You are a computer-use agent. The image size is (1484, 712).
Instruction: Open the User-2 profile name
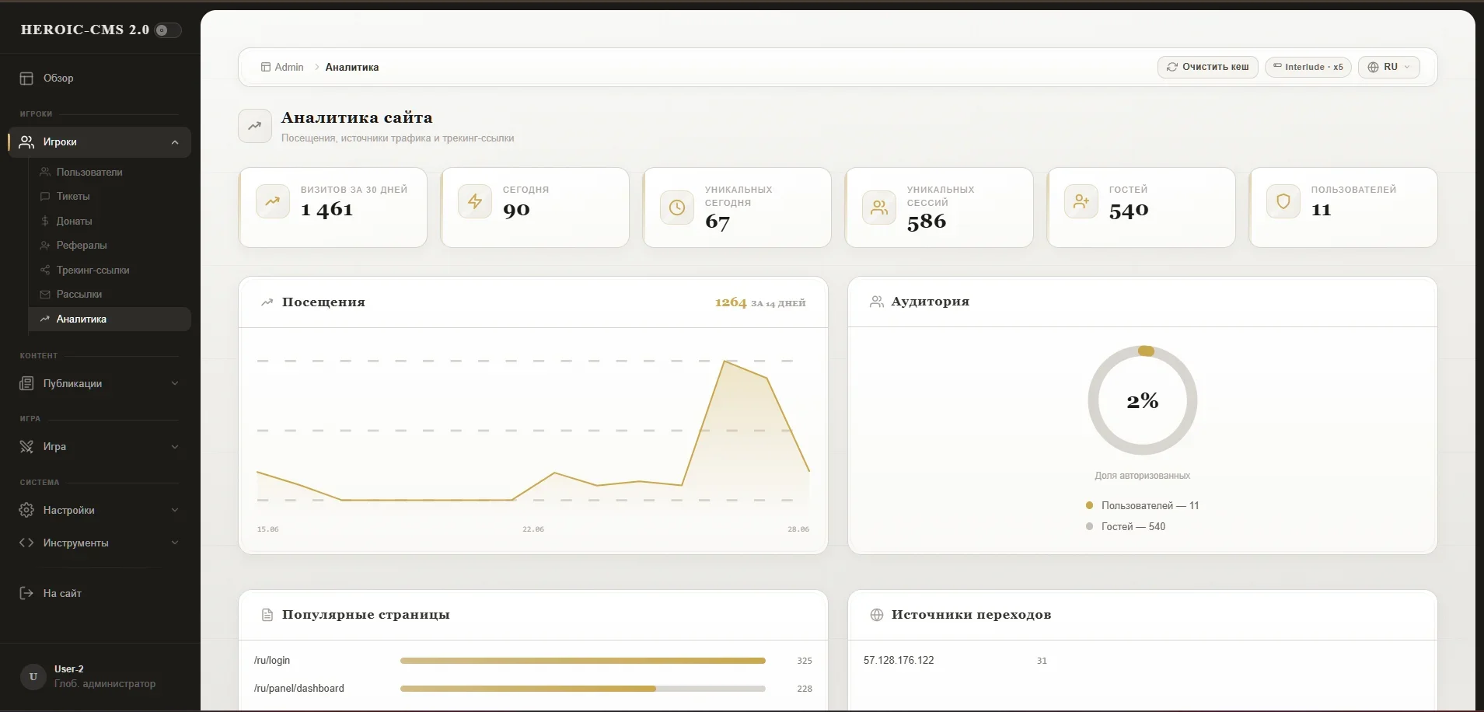pyautogui.click(x=69, y=669)
